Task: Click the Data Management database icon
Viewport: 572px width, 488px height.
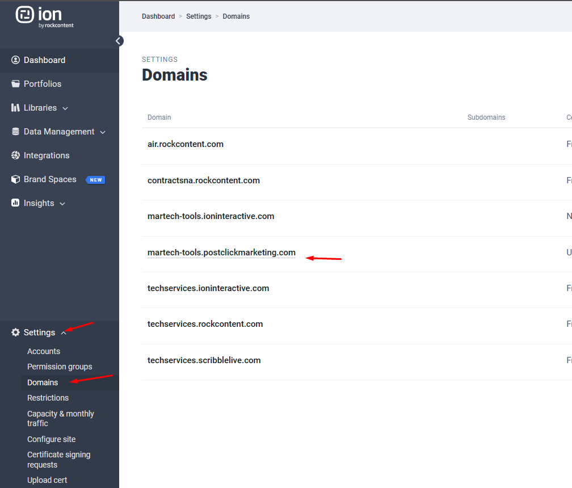Action: (x=15, y=132)
